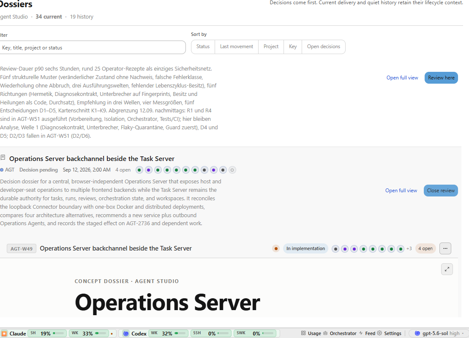Click the CONCEPT DOSSIER · AGENT STUDIO label
This screenshot has height=338, width=469.
[x=127, y=281]
